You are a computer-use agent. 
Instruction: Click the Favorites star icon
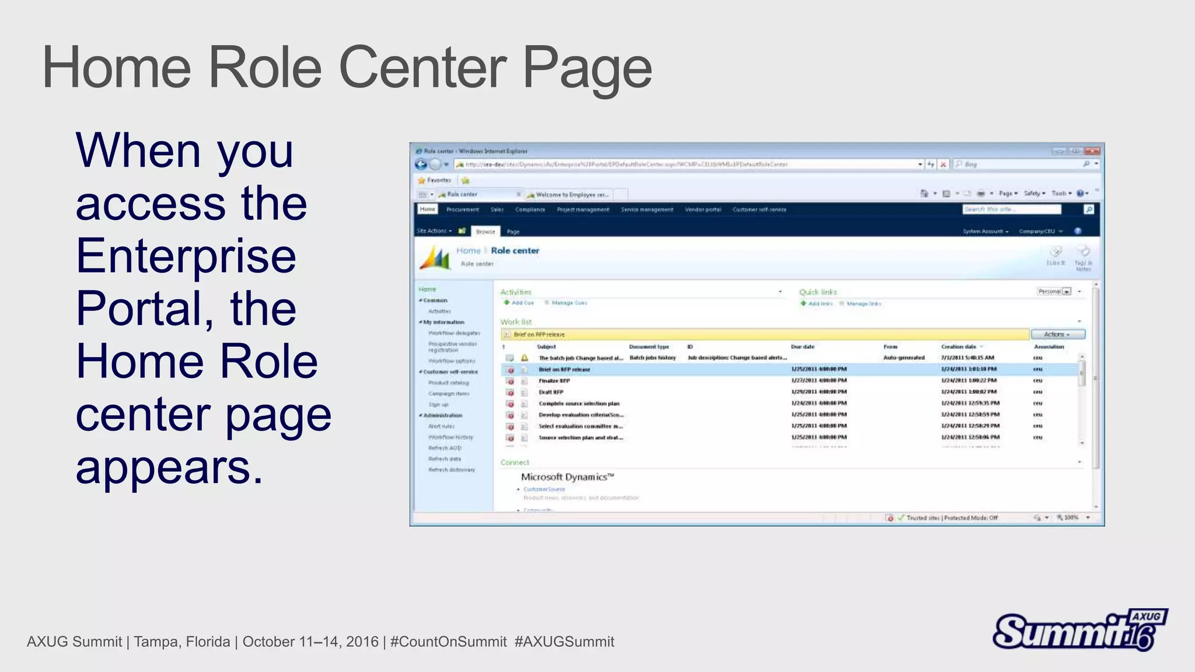pos(422,180)
